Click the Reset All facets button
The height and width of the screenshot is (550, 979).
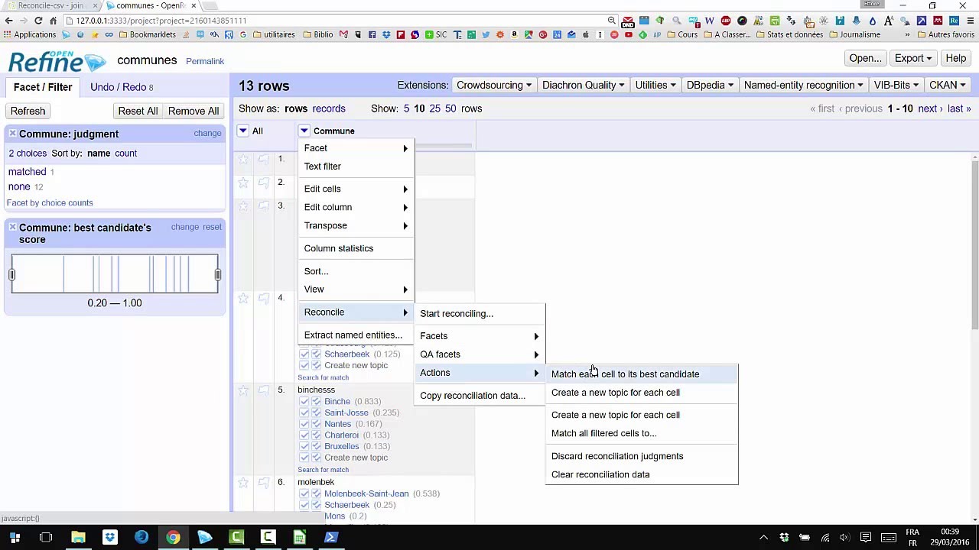click(x=138, y=111)
